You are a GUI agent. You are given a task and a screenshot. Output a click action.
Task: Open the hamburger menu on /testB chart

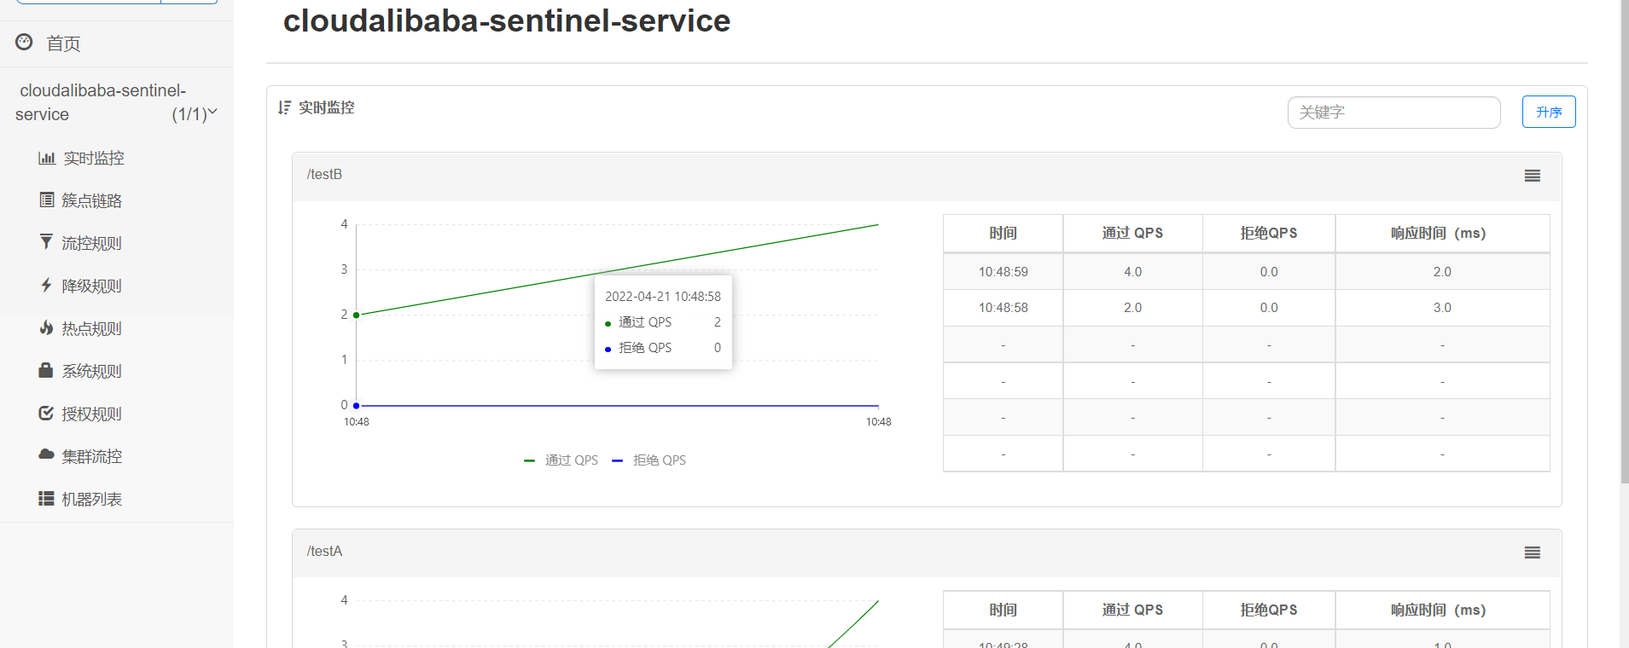(1533, 176)
